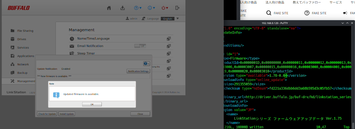Image resolution: width=355 pixels, height=129 pixels.
Task: Click the Applications sidebar icon
Action: [13, 56]
